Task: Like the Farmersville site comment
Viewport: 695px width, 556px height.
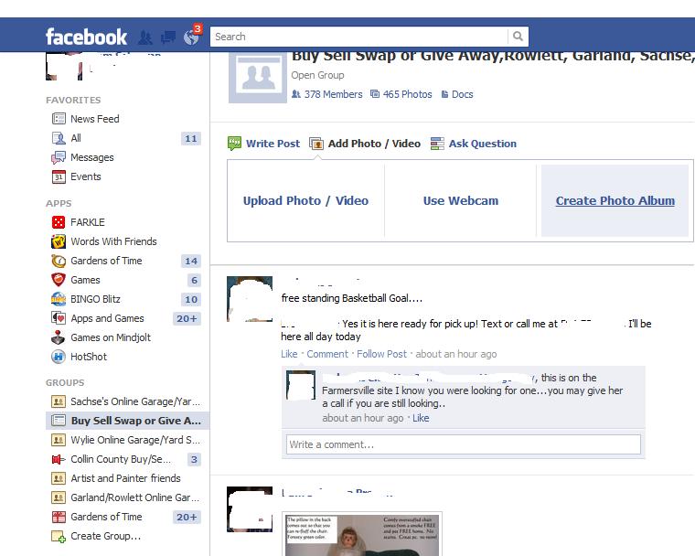Action: [421, 418]
